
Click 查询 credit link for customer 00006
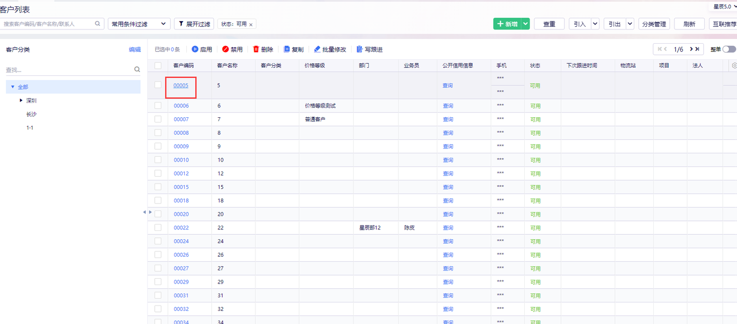point(447,106)
